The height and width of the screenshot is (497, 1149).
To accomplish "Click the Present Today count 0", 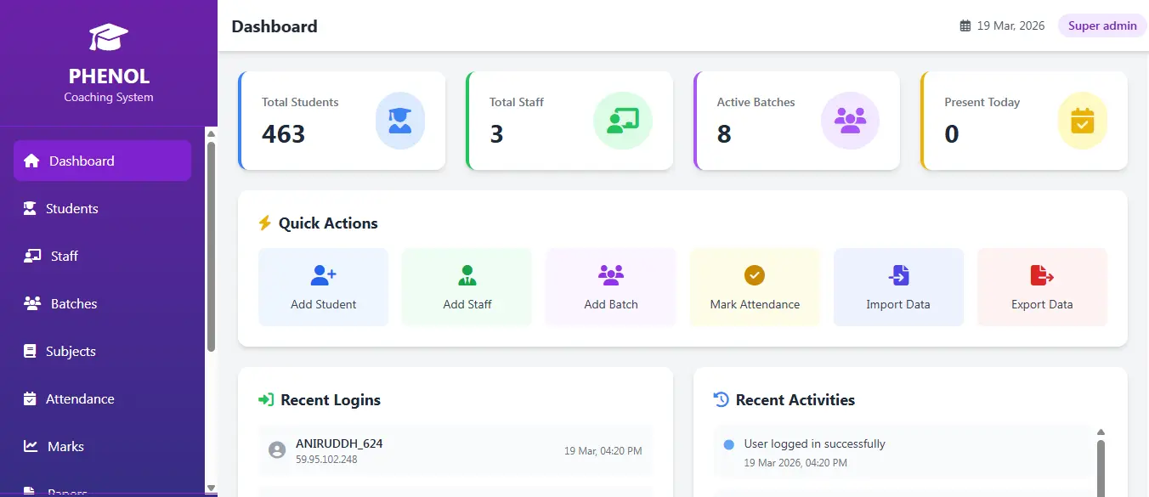I will 952,134.
